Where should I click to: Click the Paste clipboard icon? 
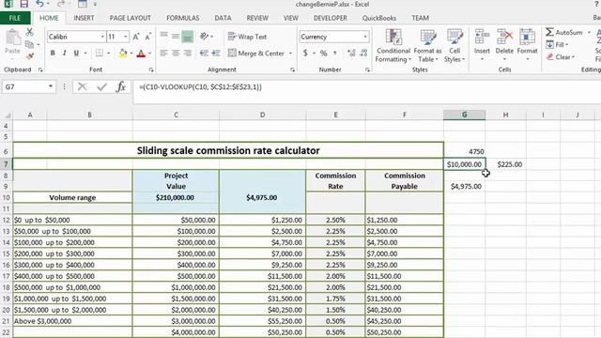(x=12, y=38)
